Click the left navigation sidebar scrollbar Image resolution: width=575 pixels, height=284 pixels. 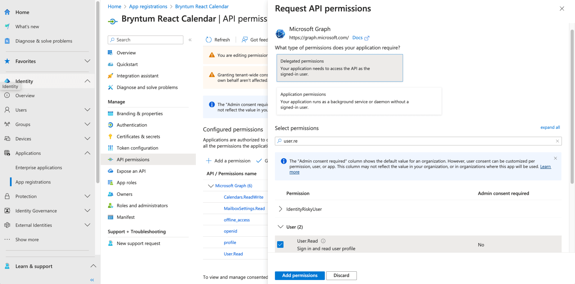click(x=98, y=93)
